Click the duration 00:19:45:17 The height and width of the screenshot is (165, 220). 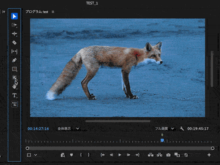click(x=198, y=129)
